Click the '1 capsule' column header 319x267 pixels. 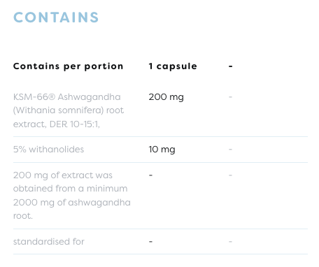tap(173, 66)
